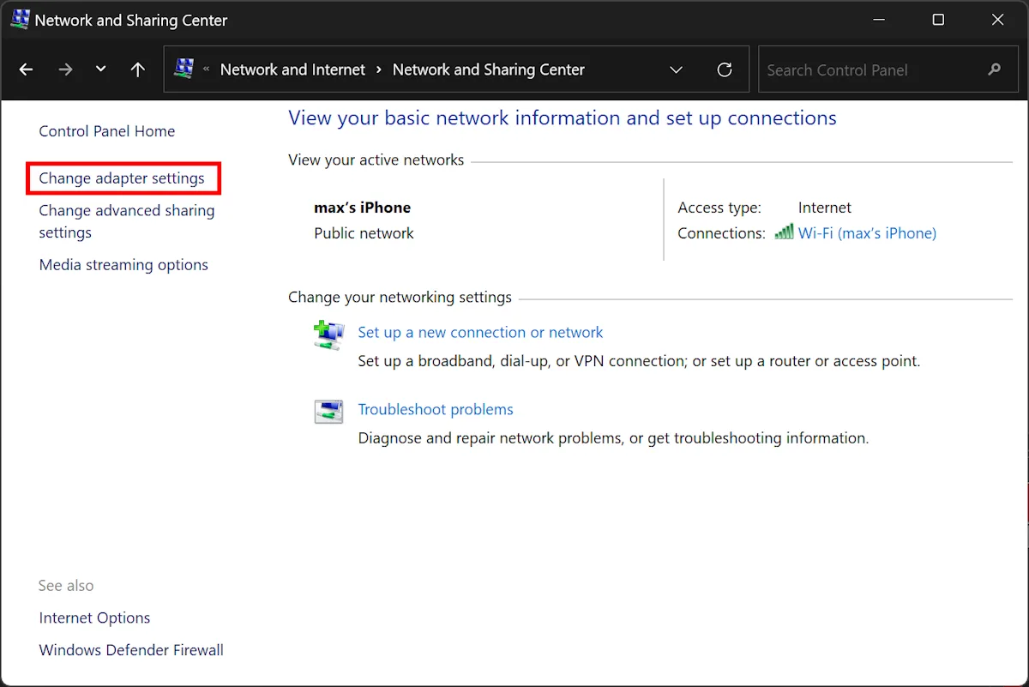Go back with the back arrow
1029x687 pixels.
[27, 69]
